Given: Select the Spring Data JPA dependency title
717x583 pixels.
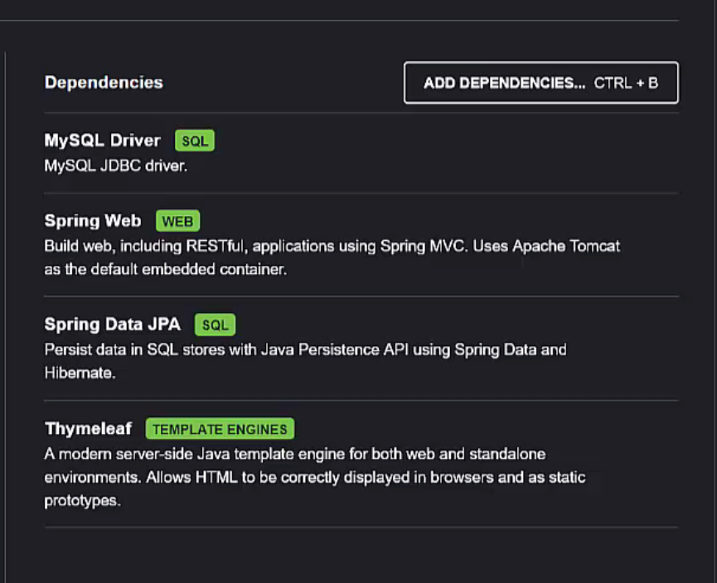Looking at the screenshot, I should (x=113, y=325).
